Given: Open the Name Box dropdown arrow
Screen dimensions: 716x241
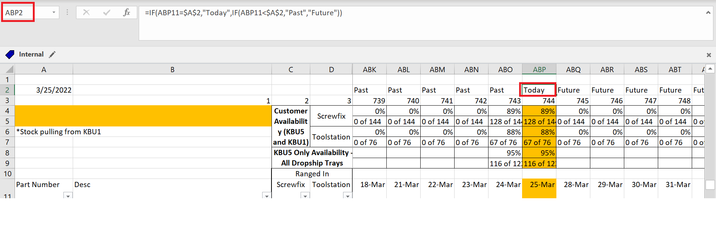Looking at the screenshot, I should pos(54,13).
